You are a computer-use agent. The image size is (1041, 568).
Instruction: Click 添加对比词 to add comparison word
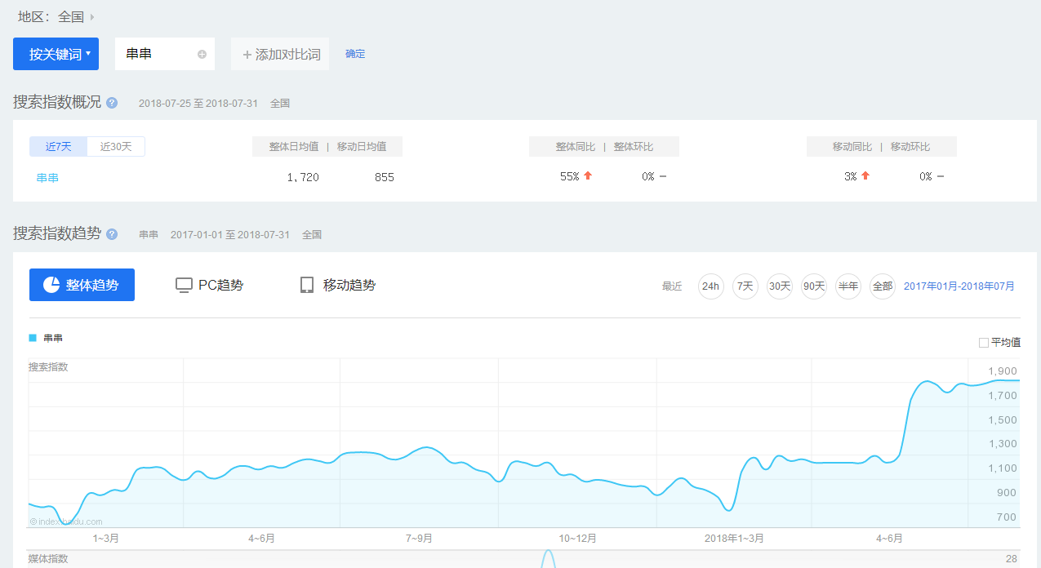[280, 55]
